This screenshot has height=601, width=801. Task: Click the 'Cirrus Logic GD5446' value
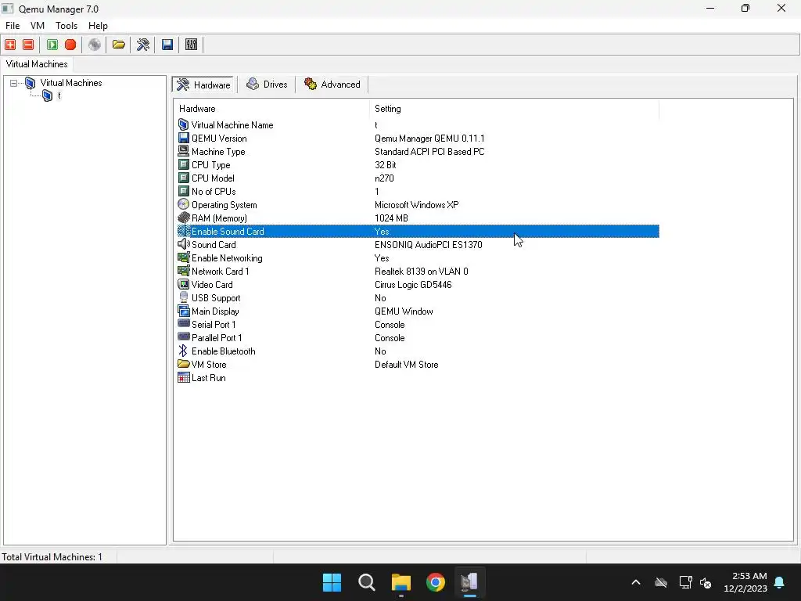click(x=413, y=285)
